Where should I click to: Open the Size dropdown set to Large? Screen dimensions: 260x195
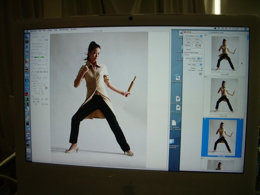[x=196, y=64]
